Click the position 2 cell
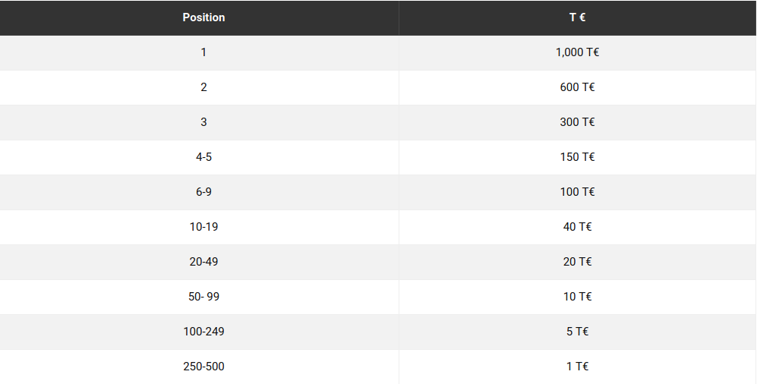This screenshot has width=757, height=384. click(203, 87)
